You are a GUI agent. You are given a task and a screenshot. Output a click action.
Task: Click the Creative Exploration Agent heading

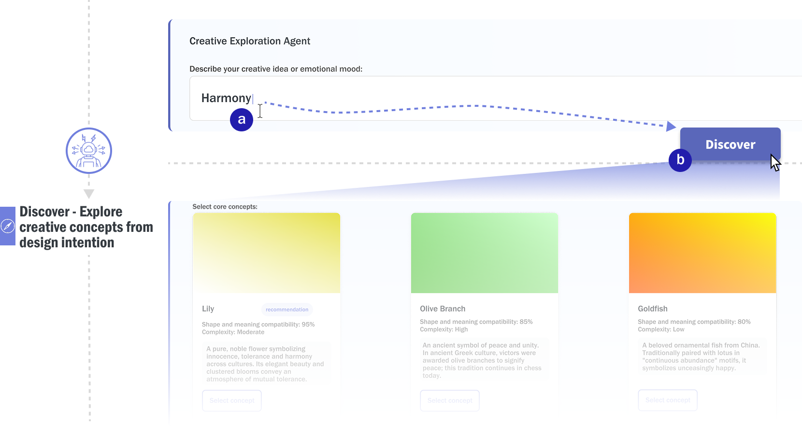(250, 41)
